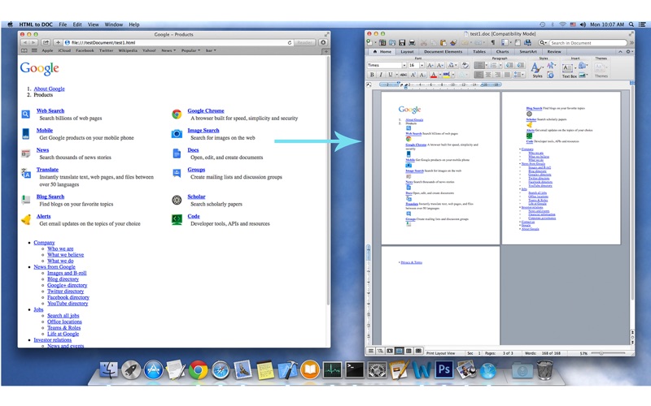Viewport: 651px width, 406px height.
Task: Click the Print icon in Word toolbar
Action: 412,43
